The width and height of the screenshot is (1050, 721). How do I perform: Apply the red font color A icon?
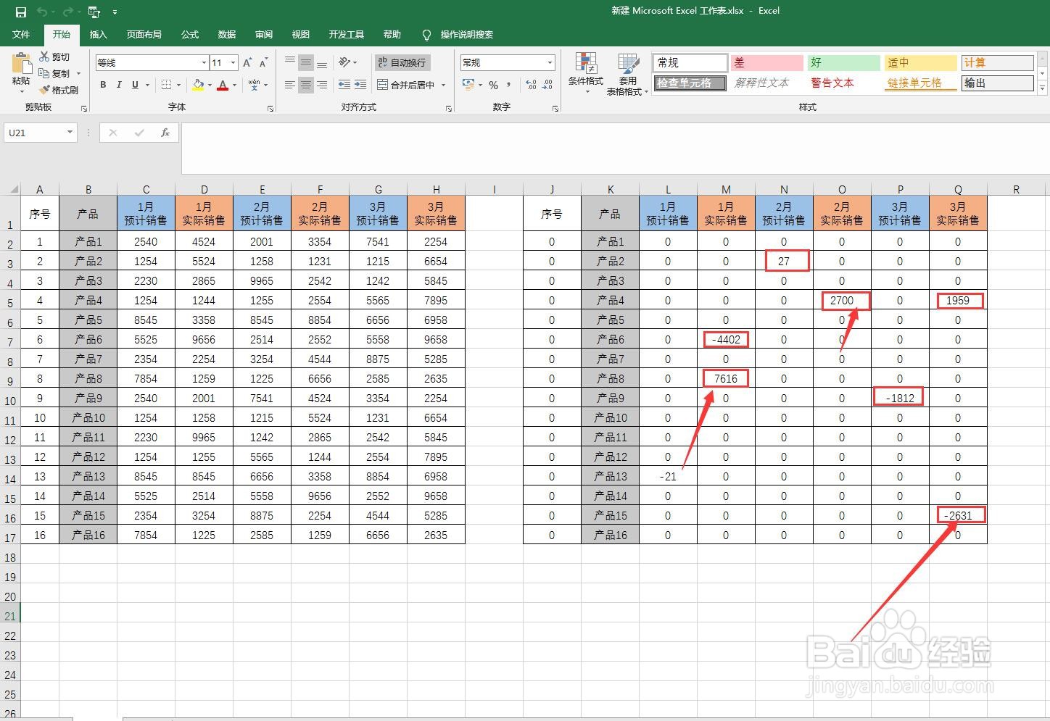point(223,85)
